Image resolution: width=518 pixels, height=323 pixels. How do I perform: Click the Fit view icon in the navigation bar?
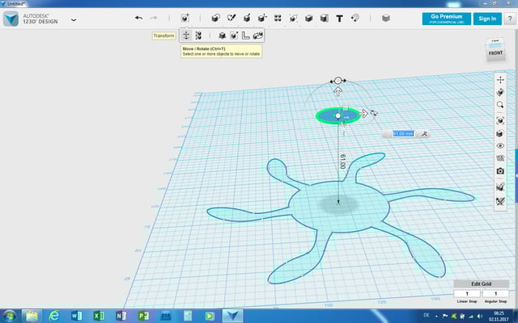tap(500, 120)
